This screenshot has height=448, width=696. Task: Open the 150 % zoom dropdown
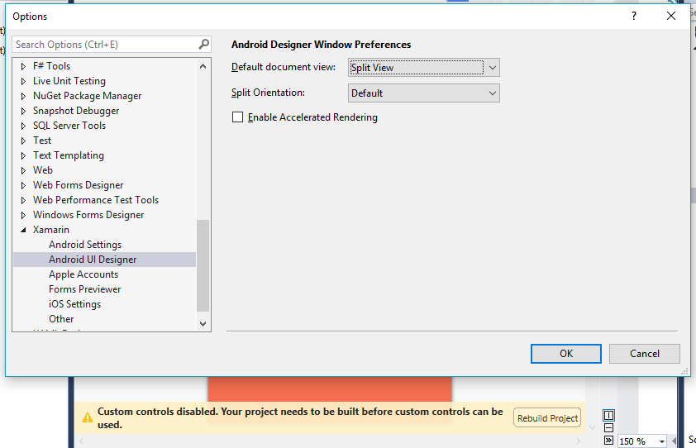(662, 441)
